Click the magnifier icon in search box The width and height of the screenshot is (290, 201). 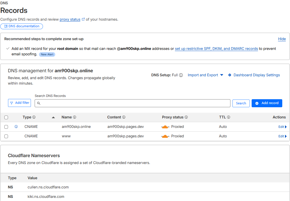(x=39, y=103)
